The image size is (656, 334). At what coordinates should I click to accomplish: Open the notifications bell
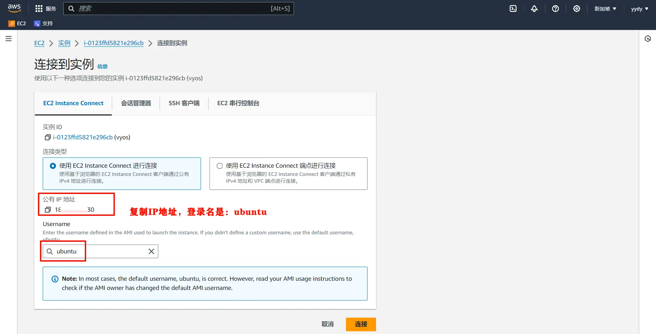coord(534,9)
